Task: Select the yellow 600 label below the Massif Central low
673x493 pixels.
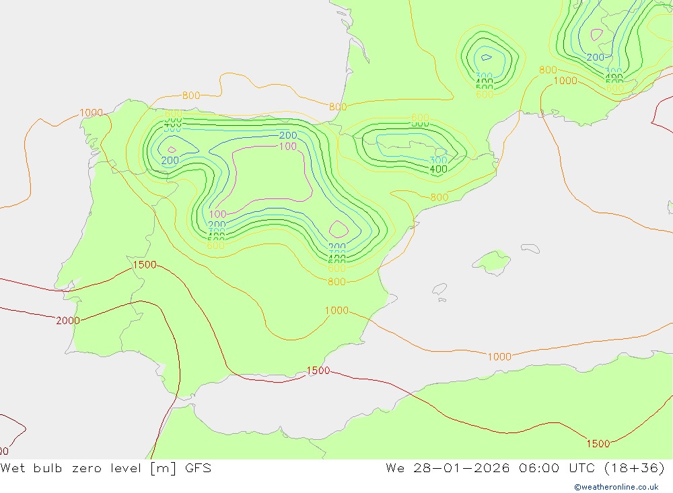Action: tap(484, 94)
